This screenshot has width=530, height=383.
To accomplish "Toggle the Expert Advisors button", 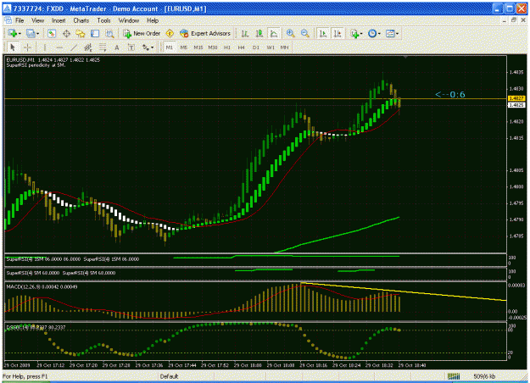I will (205, 33).
